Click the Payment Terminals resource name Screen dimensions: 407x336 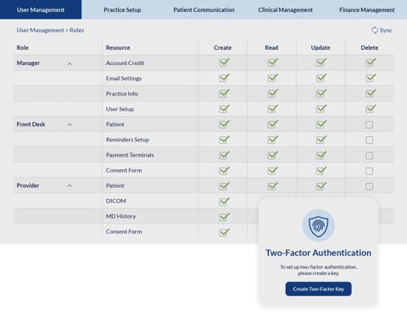130,155
